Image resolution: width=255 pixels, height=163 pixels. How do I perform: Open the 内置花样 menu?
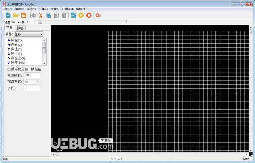(68, 9)
